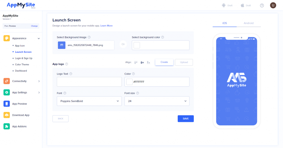Click the SAVE button
Image resolution: width=283 pixels, height=148 pixels.
pyautogui.click(x=186, y=119)
